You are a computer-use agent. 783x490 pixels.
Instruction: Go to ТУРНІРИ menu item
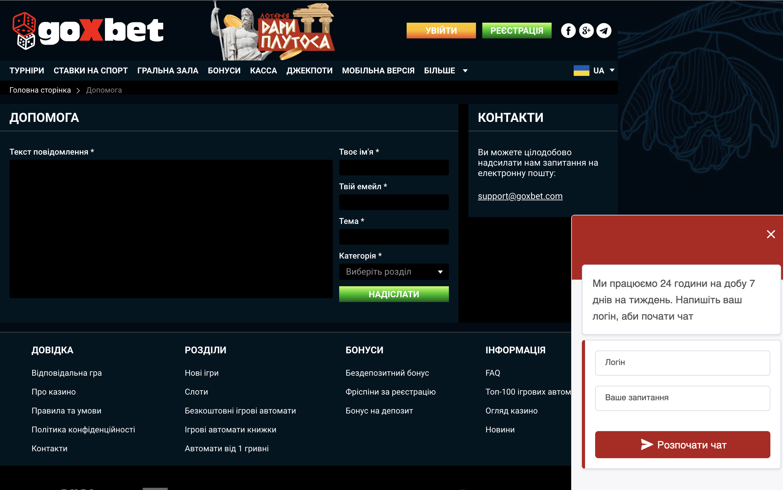pyautogui.click(x=26, y=71)
